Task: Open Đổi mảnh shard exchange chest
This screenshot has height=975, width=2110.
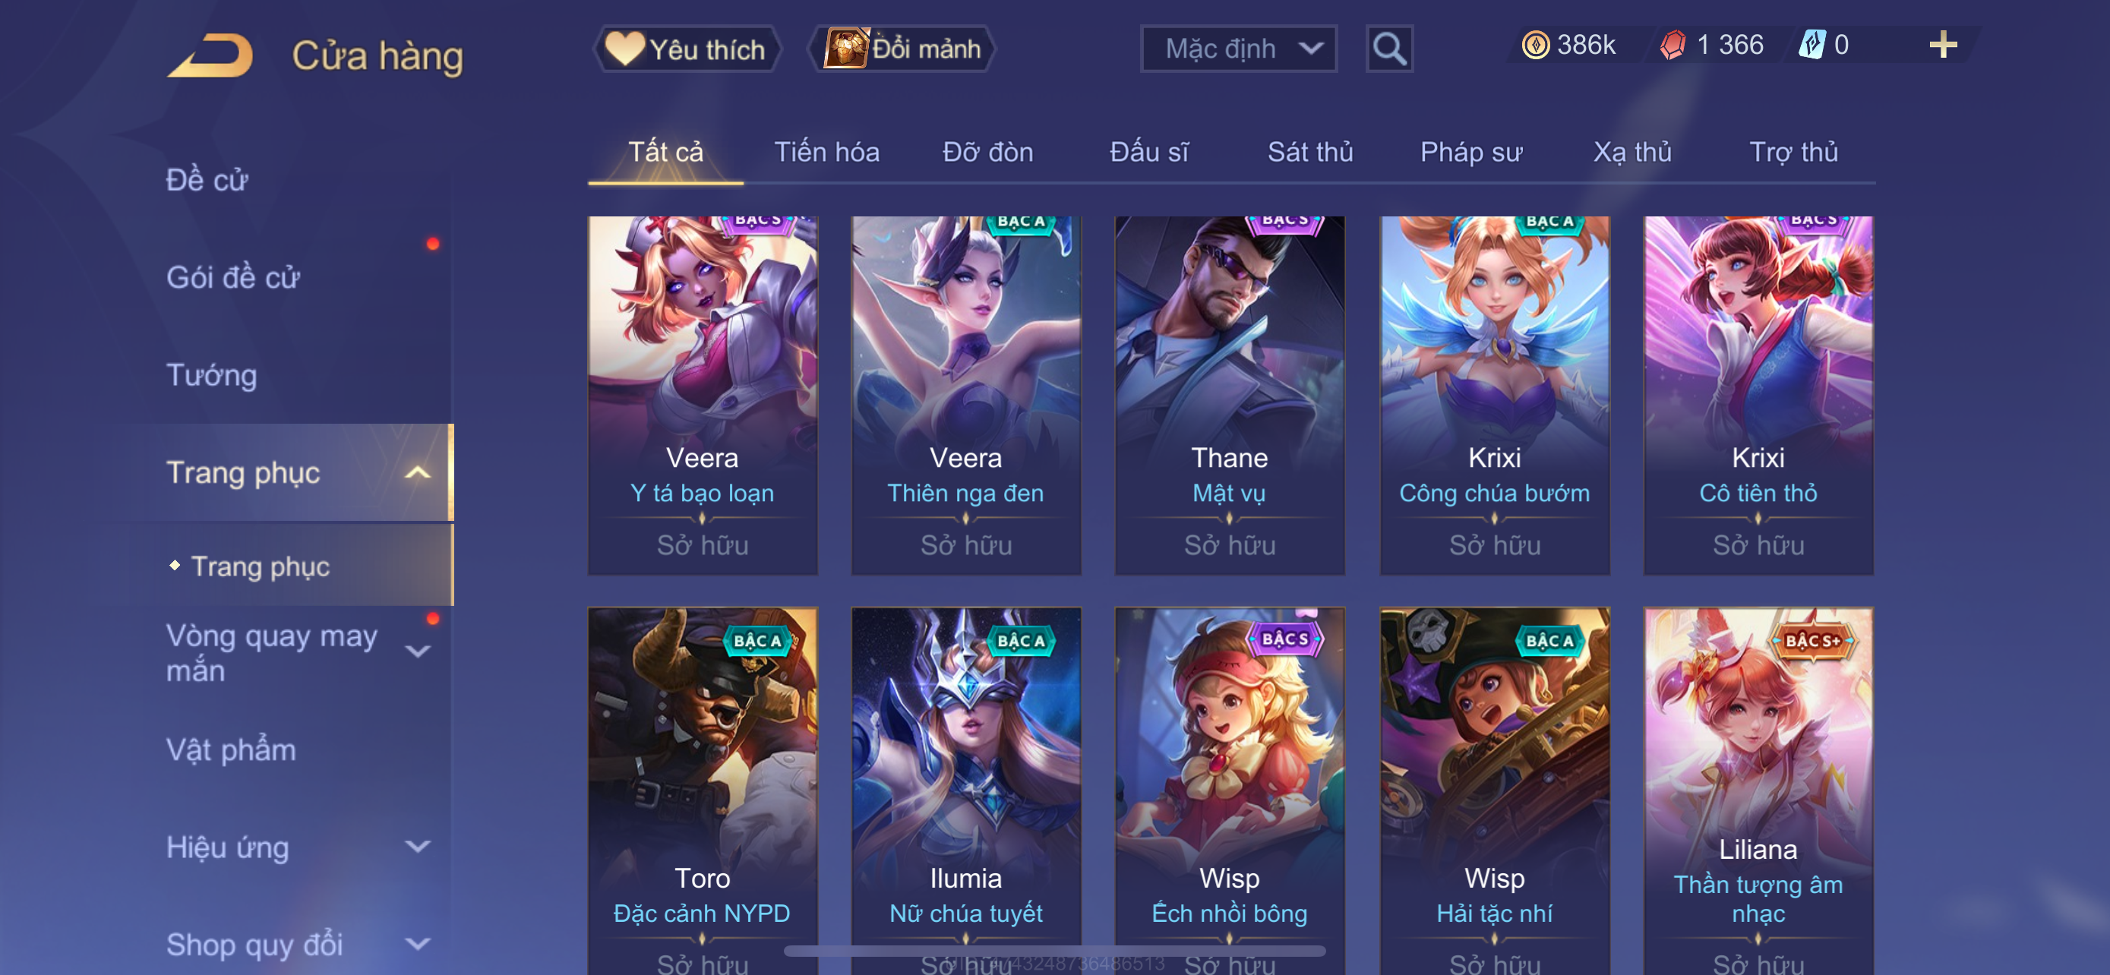Action: coord(902,49)
